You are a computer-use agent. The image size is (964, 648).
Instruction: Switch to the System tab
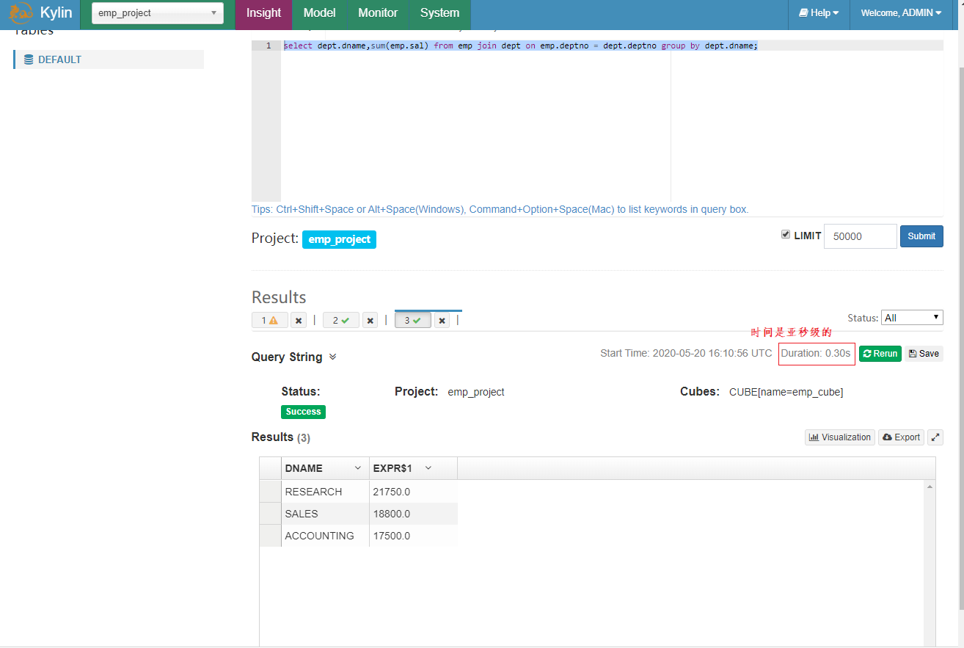pyautogui.click(x=440, y=13)
